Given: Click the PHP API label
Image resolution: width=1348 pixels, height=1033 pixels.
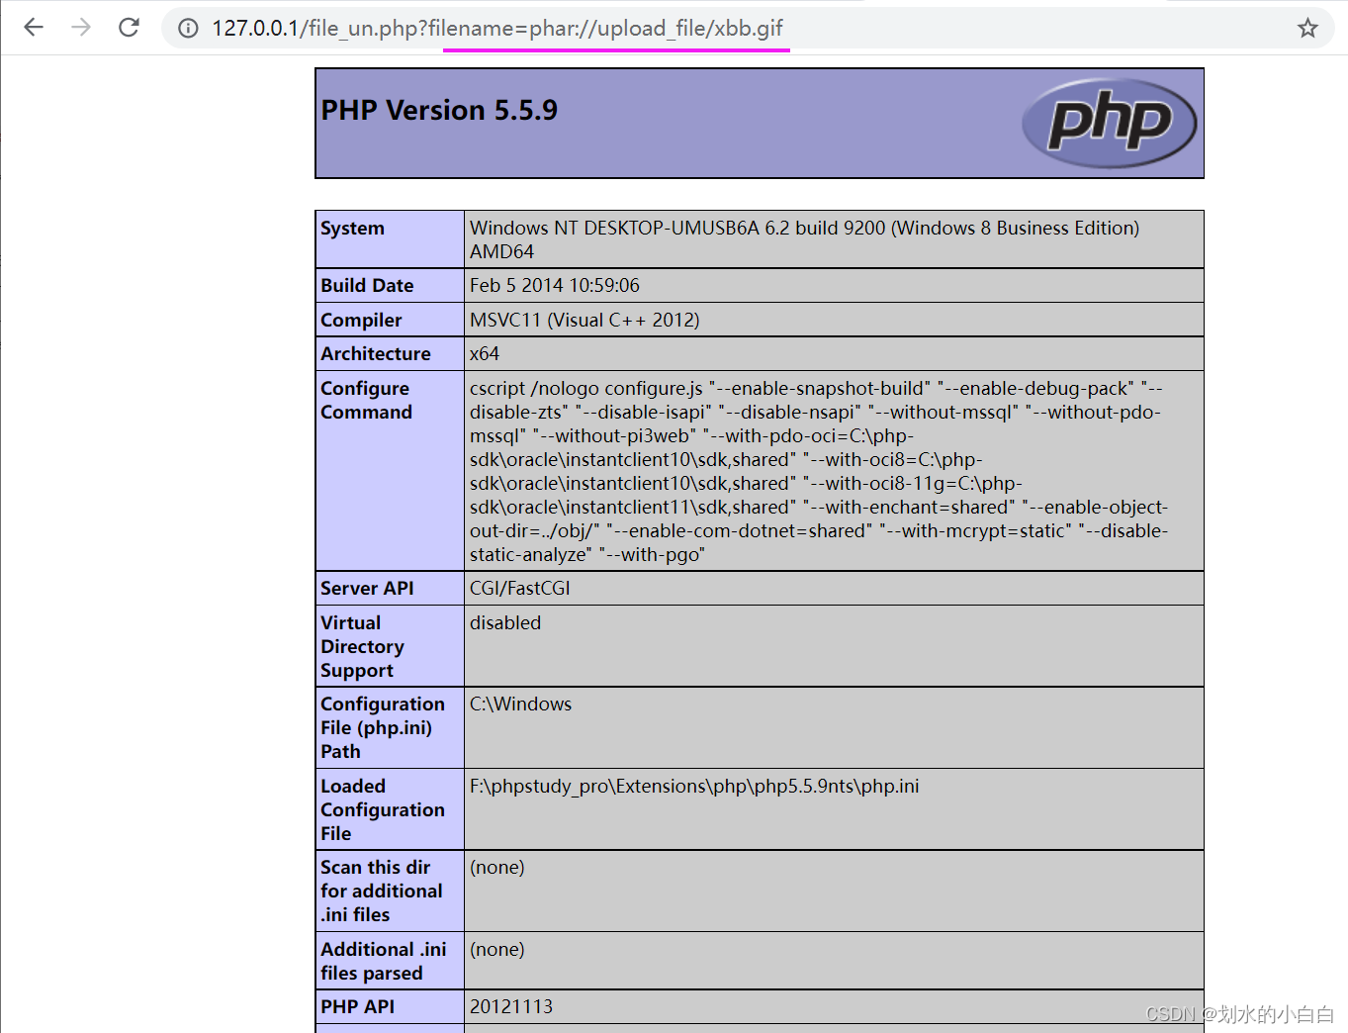Looking at the screenshot, I should pyautogui.click(x=358, y=1007).
